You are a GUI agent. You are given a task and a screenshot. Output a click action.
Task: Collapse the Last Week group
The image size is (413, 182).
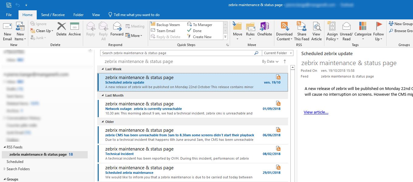(103, 69)
